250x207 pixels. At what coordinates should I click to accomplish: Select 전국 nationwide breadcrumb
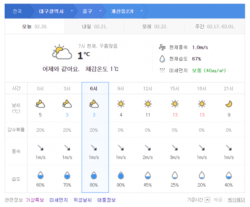[17, 11]
